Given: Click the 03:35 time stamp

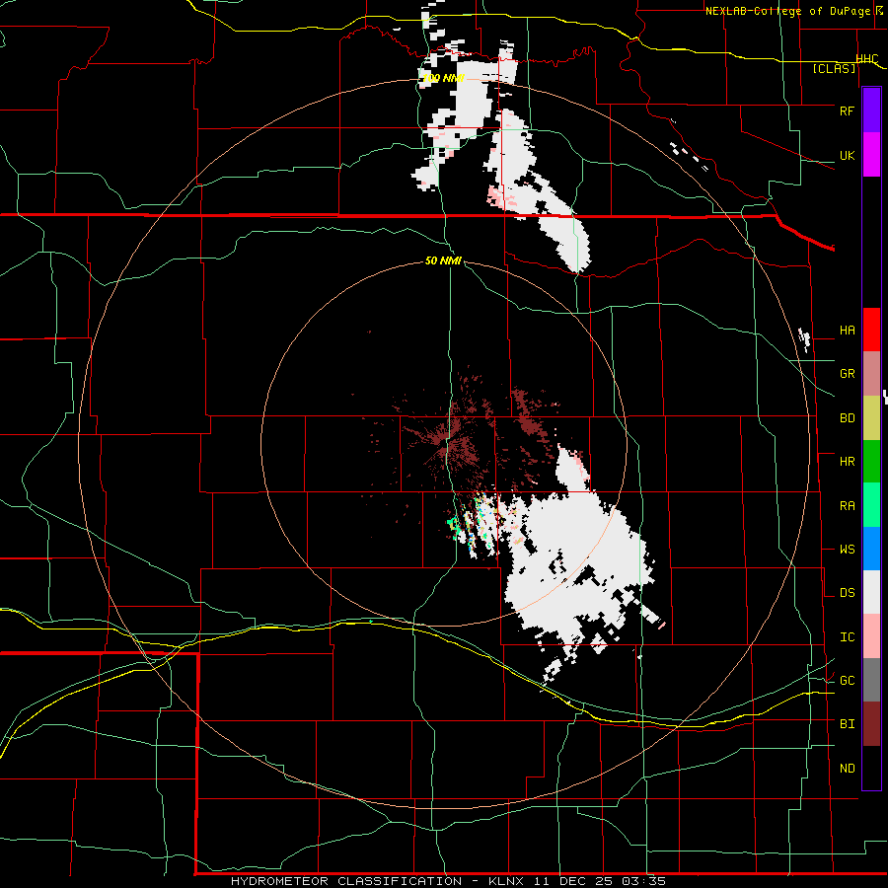Looking at the screenshot, I should point(643,881).
